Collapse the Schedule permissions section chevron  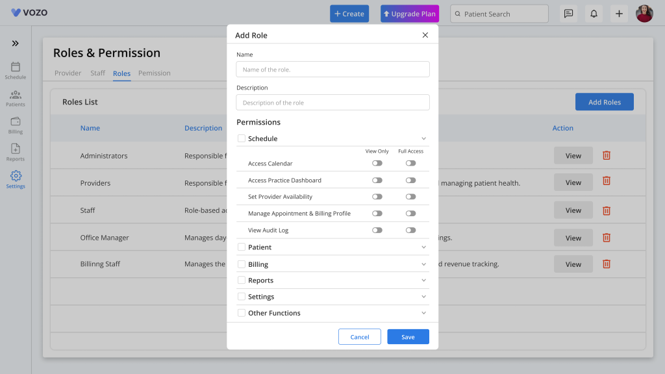click(x=423, y=139)
